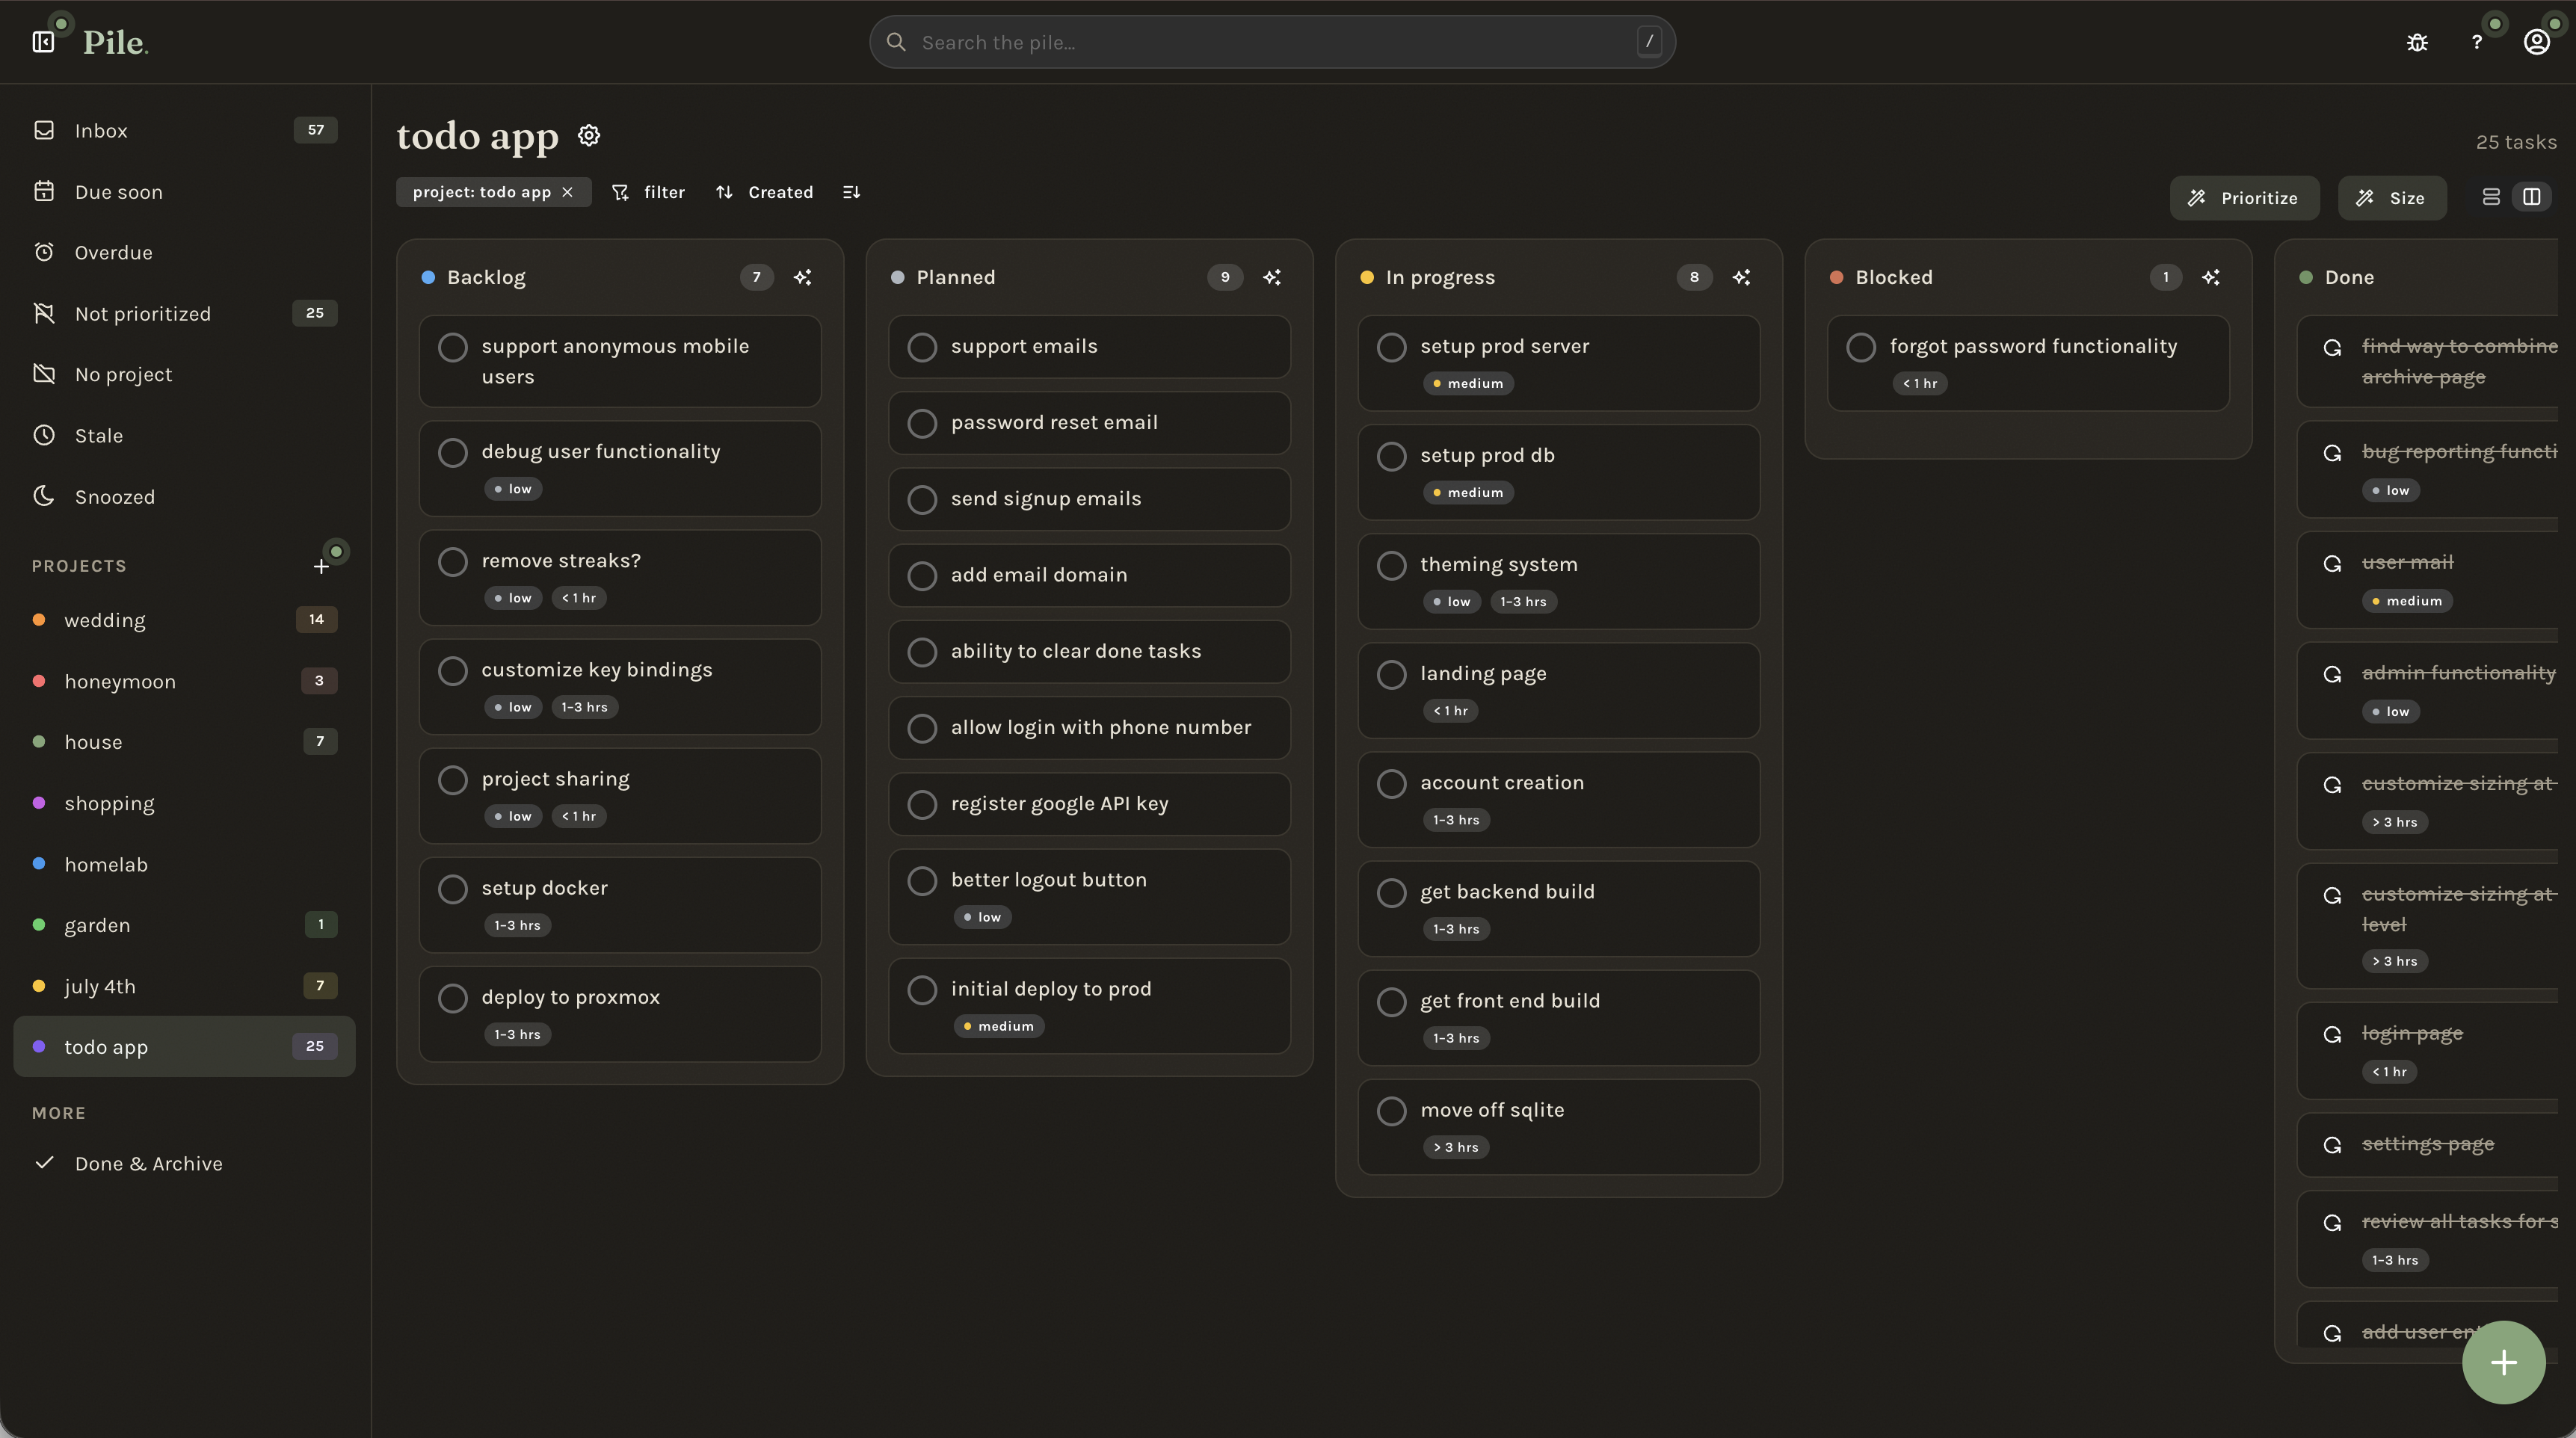This screenshot has height=1438, width=2576.
Task: Check off 'password reset email'
Action: click(x=922, y=423)
